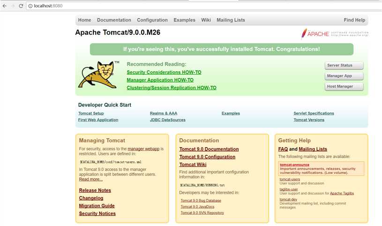Open the Examples navigation item in top bar
Screen dimensions: 382x226
[x=184, y=20]
